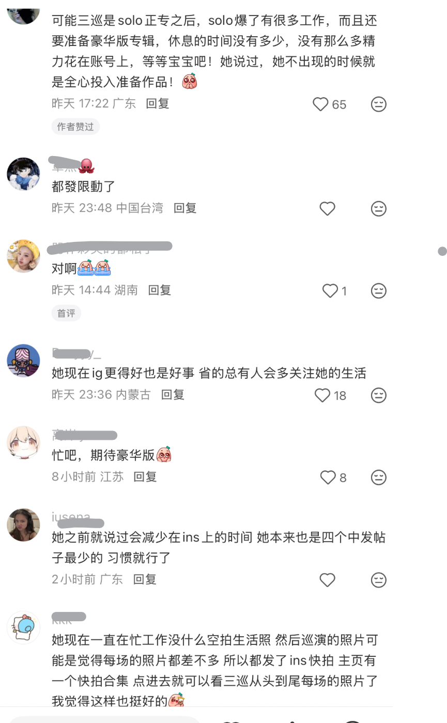Open the Mojo Jojo cartoon avatar profile

(23, 361)
